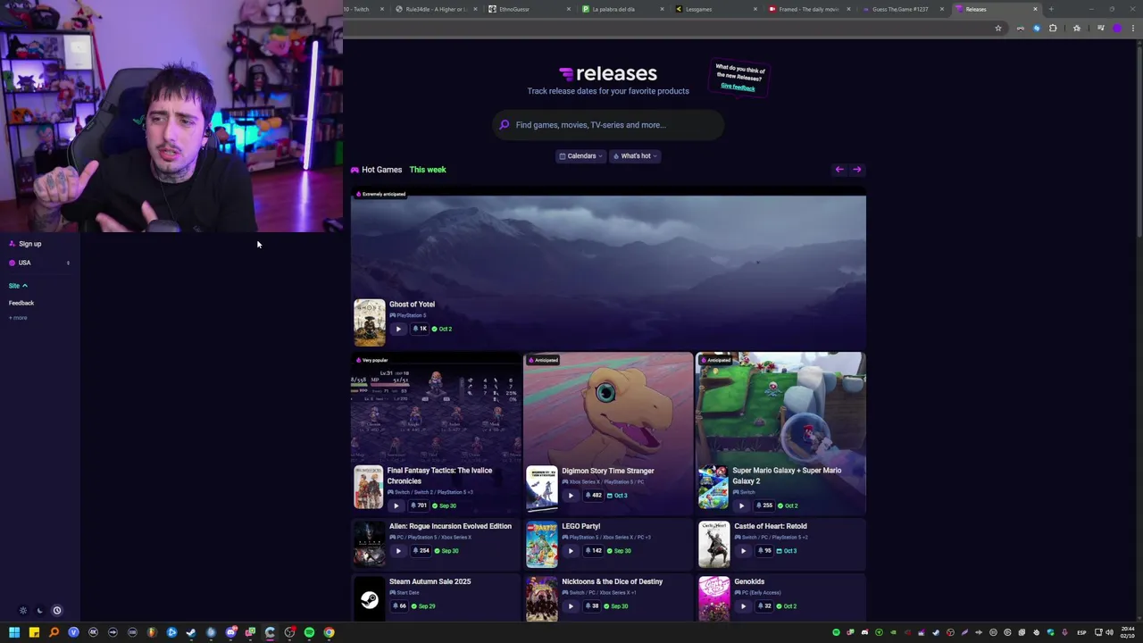Close the Releases browser tab
Screen dimensions: 1143x643
tap(1035, 9)
